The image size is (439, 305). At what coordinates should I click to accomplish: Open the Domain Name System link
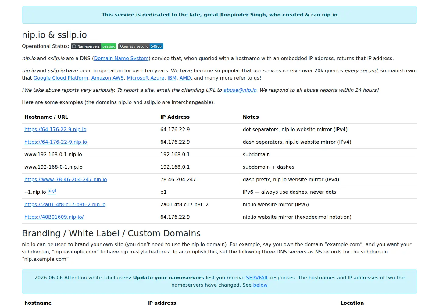(x=121, y=58)
